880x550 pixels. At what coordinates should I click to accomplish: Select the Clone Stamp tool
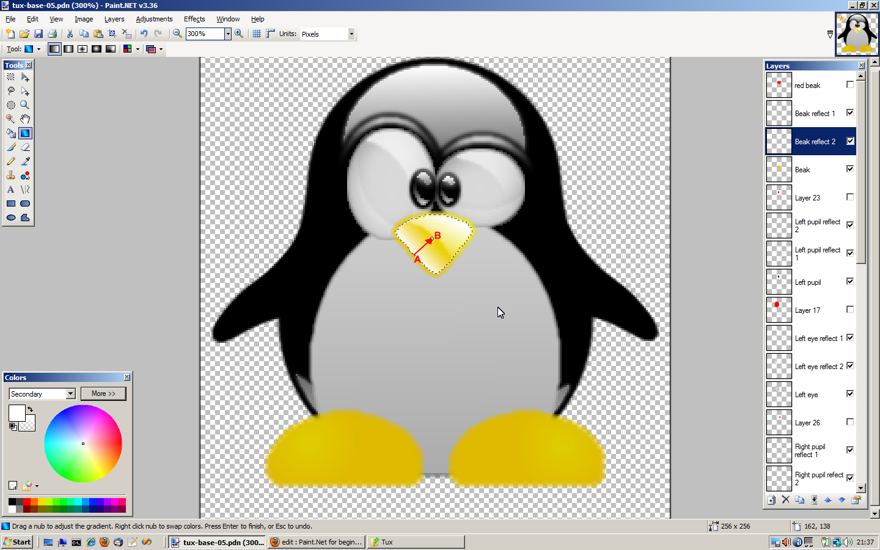coord(11,175)
